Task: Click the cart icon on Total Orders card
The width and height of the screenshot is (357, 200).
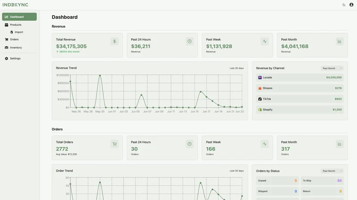Action: pos(115,144)
